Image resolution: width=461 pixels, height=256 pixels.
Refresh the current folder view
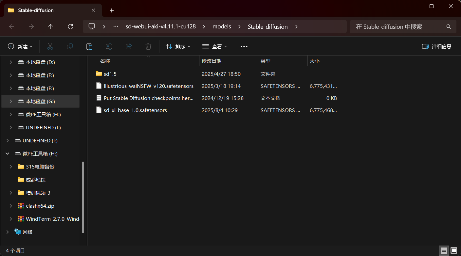pyautogui.click(x=70, y=27)
